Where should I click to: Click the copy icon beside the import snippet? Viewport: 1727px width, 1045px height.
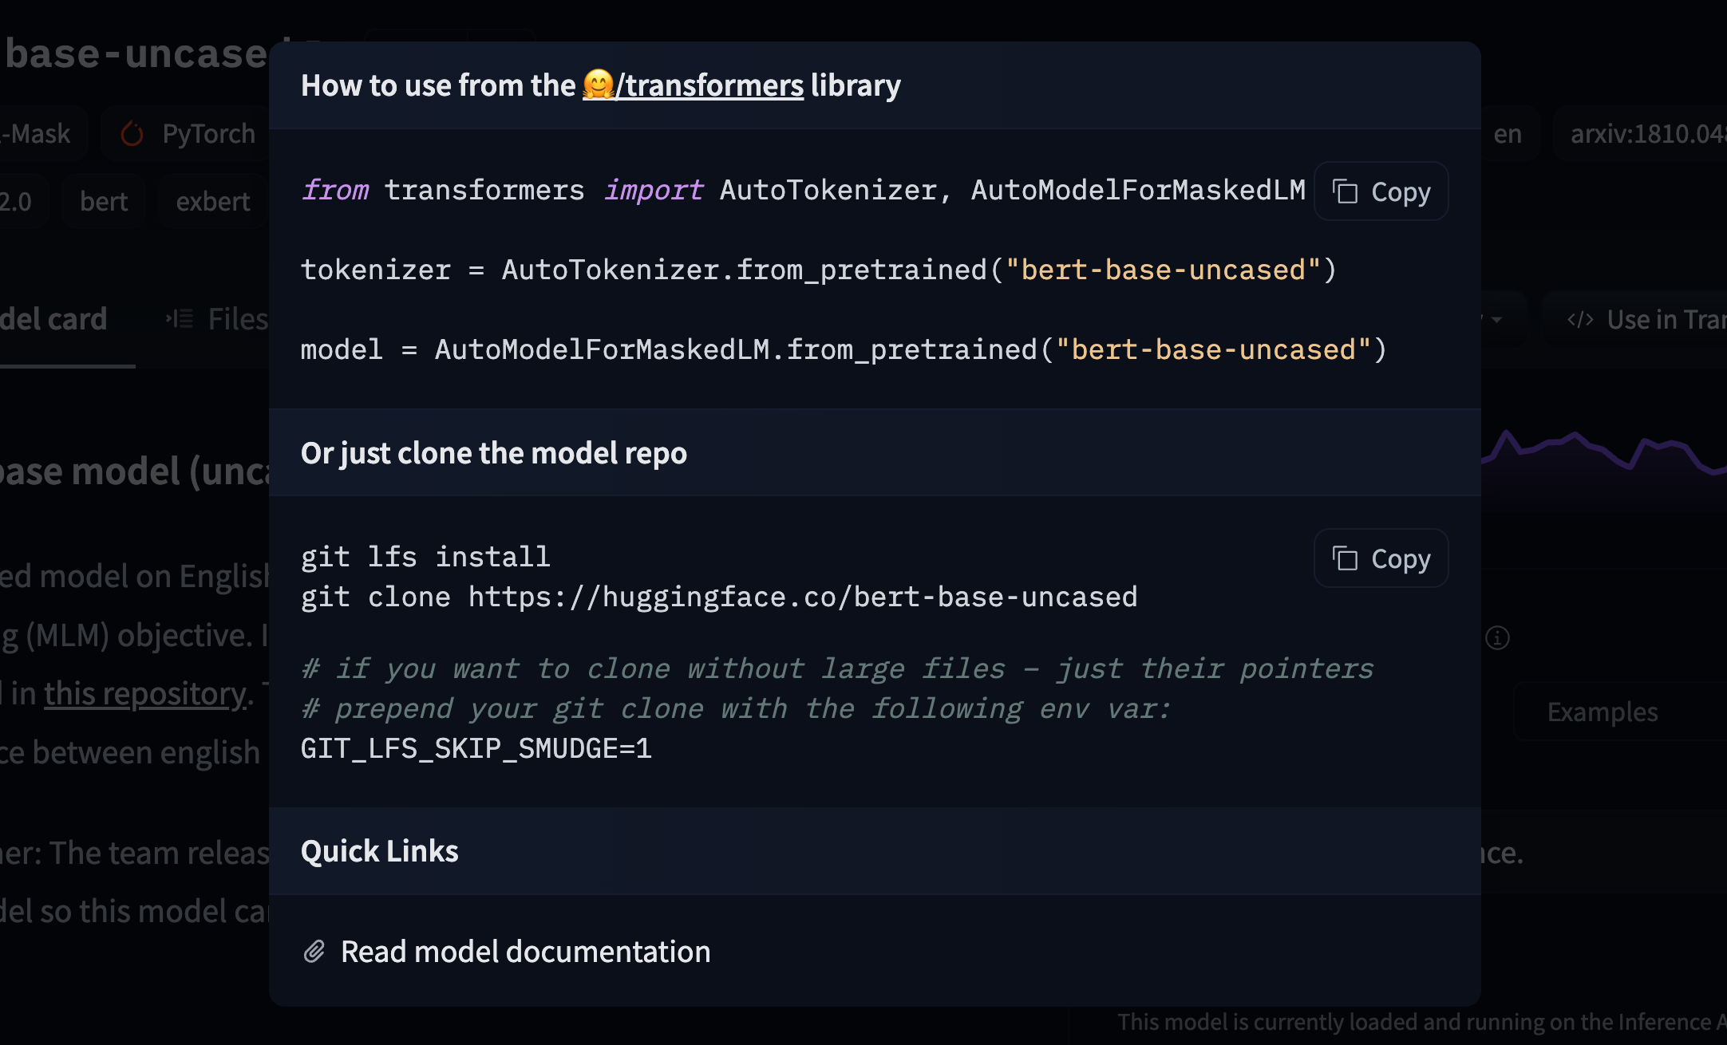1345,191
